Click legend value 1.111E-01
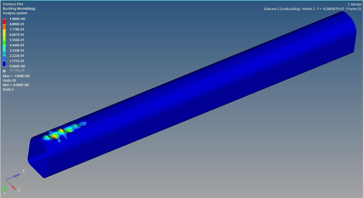Viewport: 363px width, 198px height. tap(17, 61)
